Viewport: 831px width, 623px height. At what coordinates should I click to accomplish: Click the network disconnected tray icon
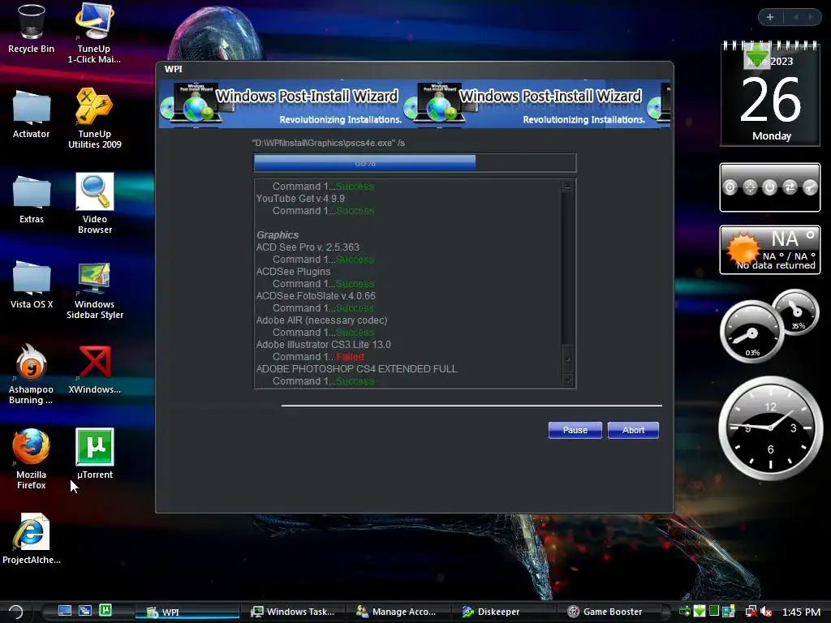[x=751, y=612]
